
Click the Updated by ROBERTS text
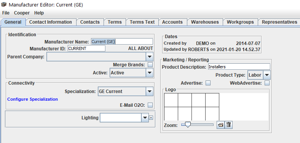(x=187, y=50)
